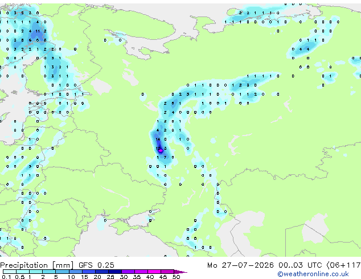Click the legend label 0.1

pyautogui.click(x=6, y=277)
